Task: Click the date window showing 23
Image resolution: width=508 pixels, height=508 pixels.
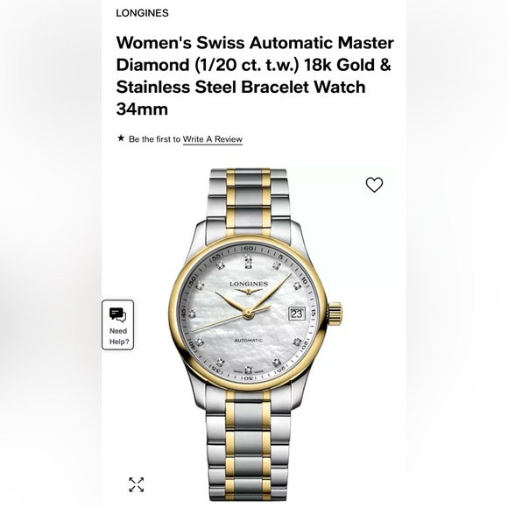Action: [x=296, y=314]
